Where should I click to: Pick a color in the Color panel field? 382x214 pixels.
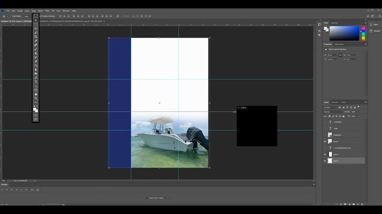pos(344,33)
